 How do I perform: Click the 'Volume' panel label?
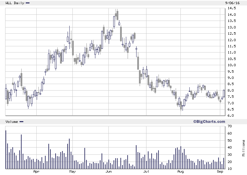(12, 122)
